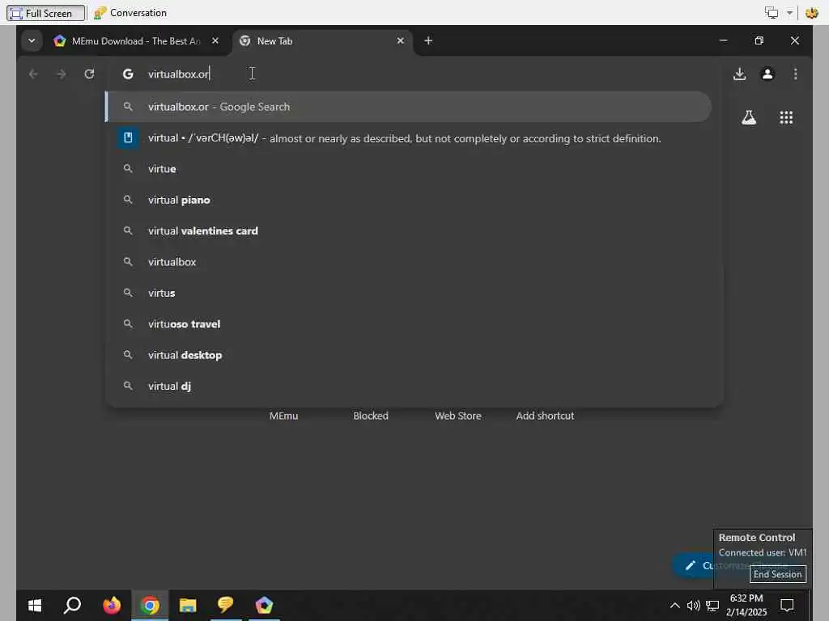The width and height of the screenshot is (829, 621).
Task: Select the virtualbox suggestion
Action: pyautogui.click(x=408, y=262)
